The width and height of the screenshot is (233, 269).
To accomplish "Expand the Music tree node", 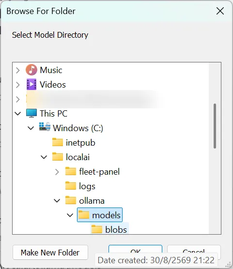I will point(18,70).
